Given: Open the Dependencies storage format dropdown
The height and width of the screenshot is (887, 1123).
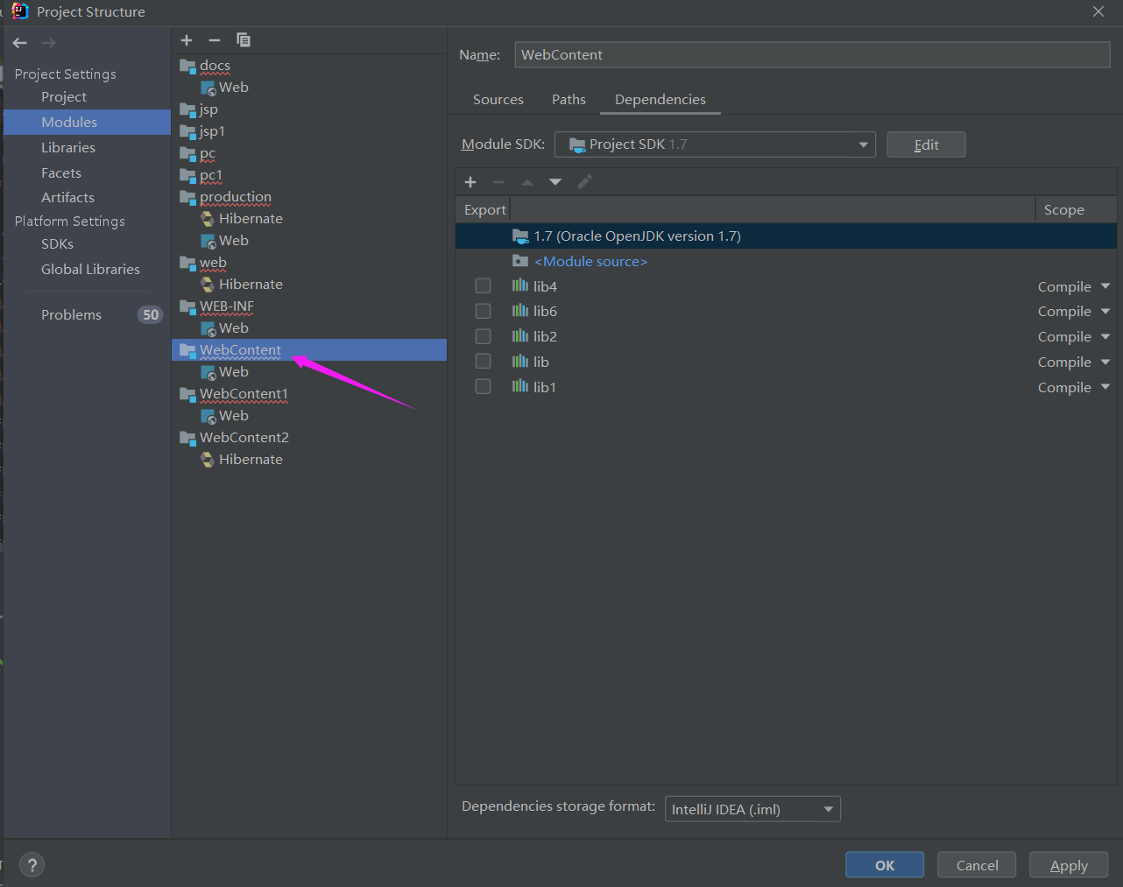Looking at the screenshot, I should point(752,809).
